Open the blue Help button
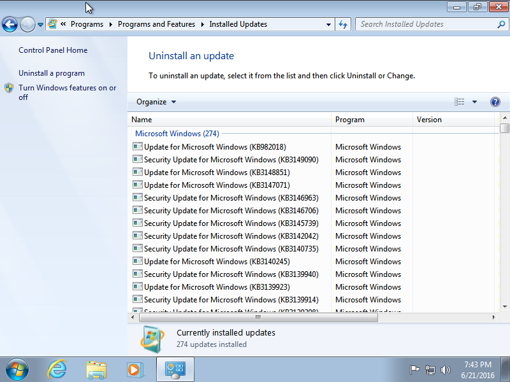The height and width of the screenshot is (382, 510). coord(495,102)
